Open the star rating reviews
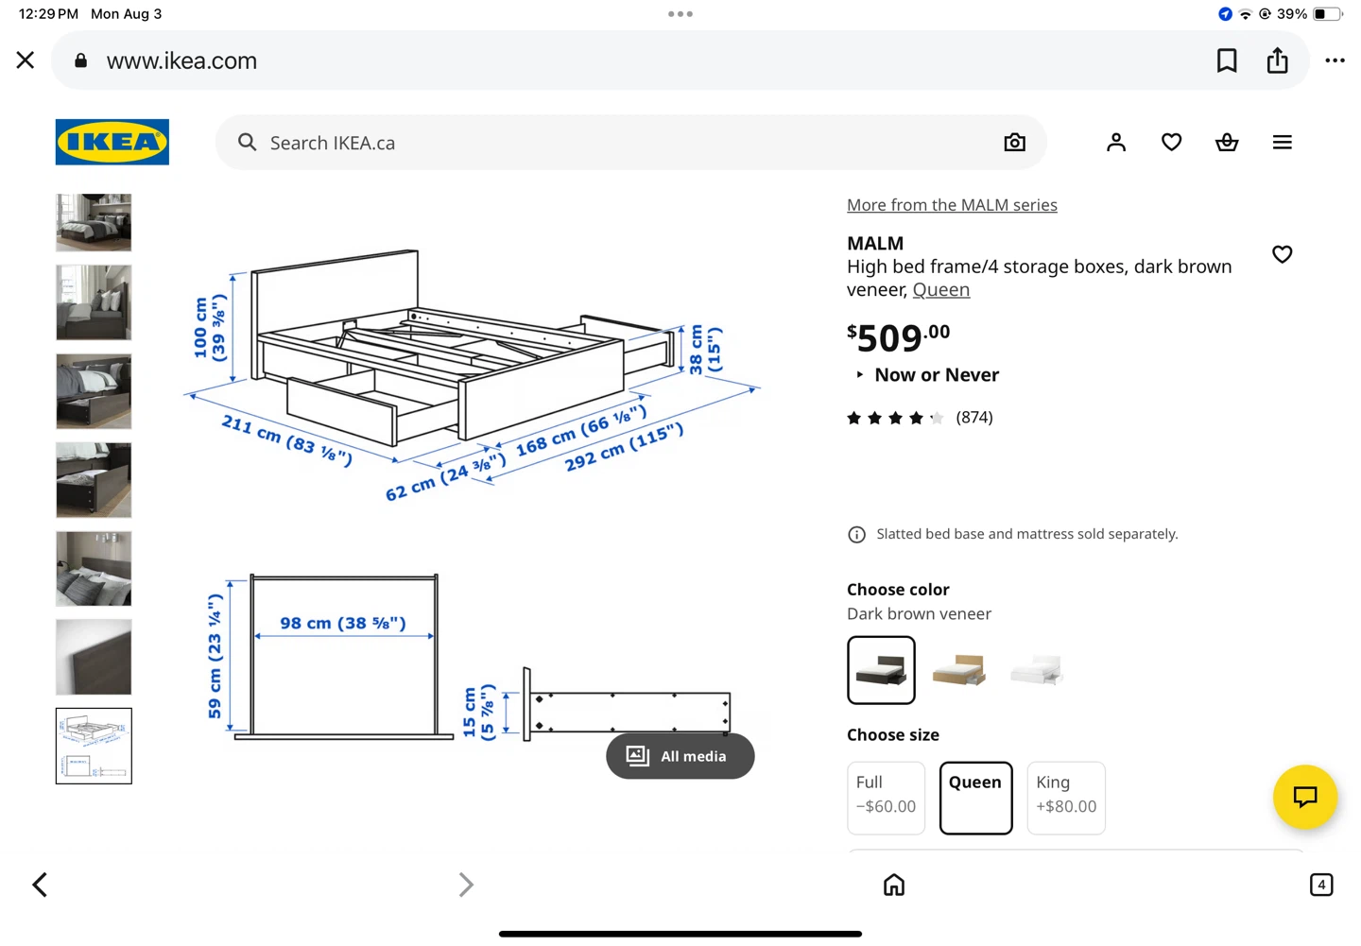This screenshot has height=946, width=1361. [895, 418]
